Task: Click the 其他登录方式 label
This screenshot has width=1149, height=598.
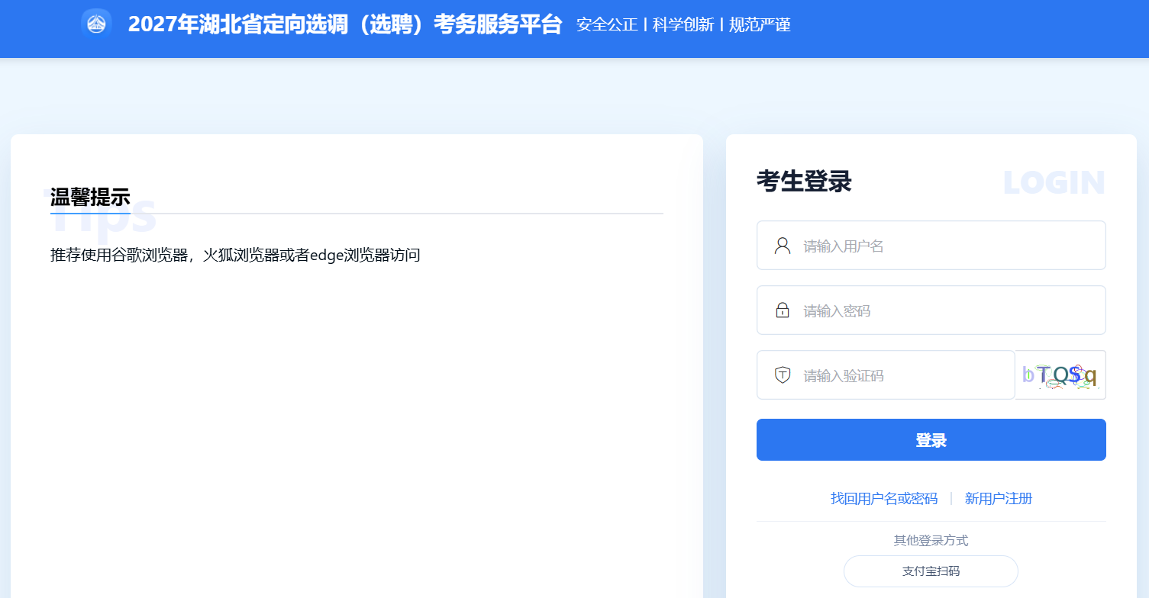Action: tap(931, 541)
